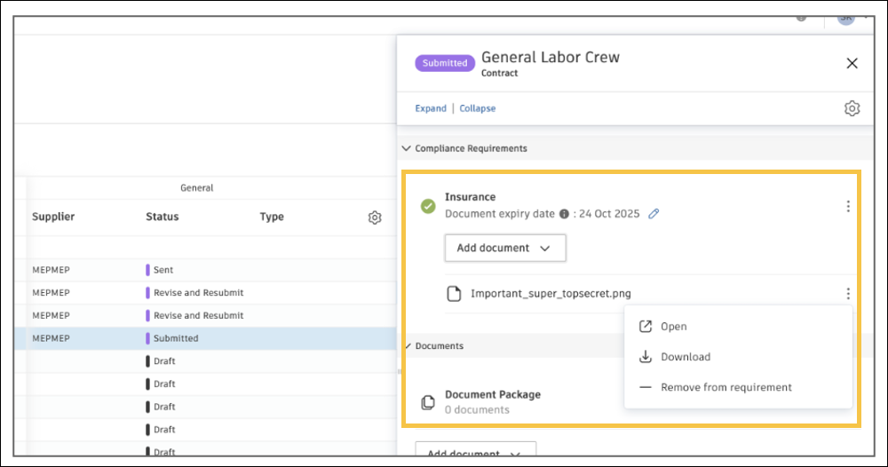888x467 pixels.
Task: Open the Important_super_topsecret.png file
Action: [551, 294]
